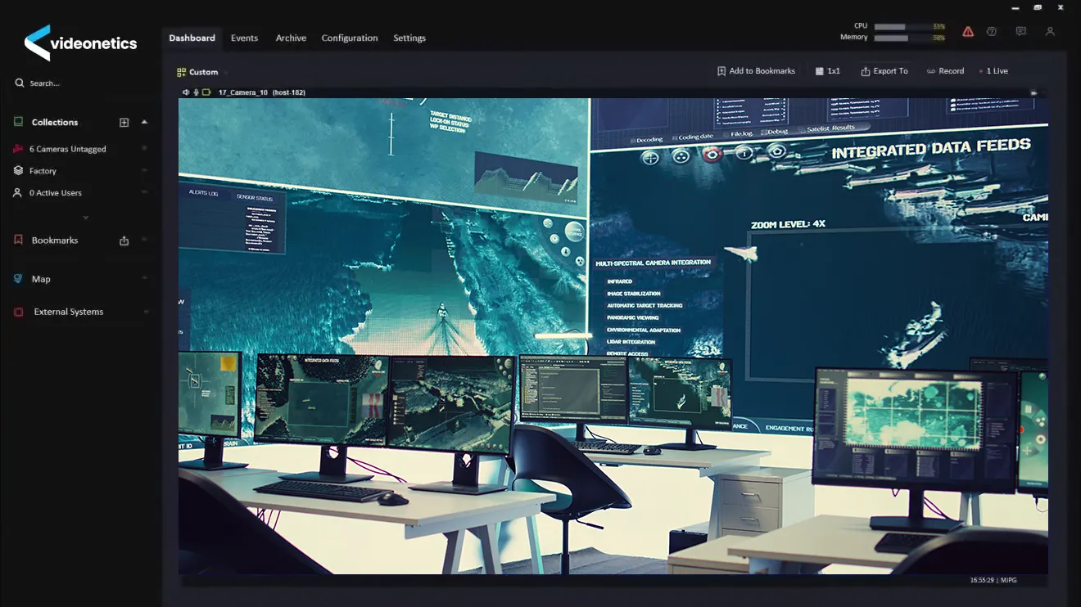Viewport: 1081px width, 607px height.
Task: Open the messages chat bubble icon
Action: [1021, 32]
